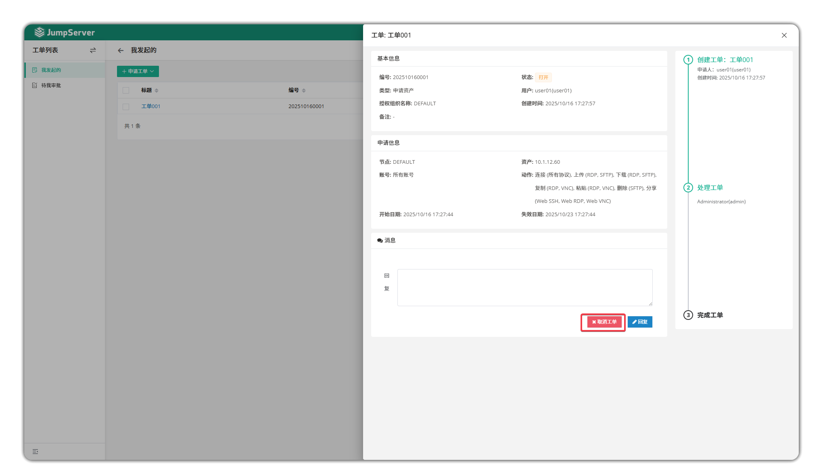Click the collapse sidebar icon at bottom left
823x476 pixels.
(x=36, y=451)
